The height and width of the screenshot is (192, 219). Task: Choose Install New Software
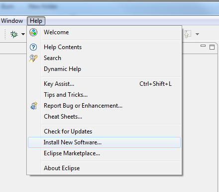pyautogui.click(x=104, y=142)
